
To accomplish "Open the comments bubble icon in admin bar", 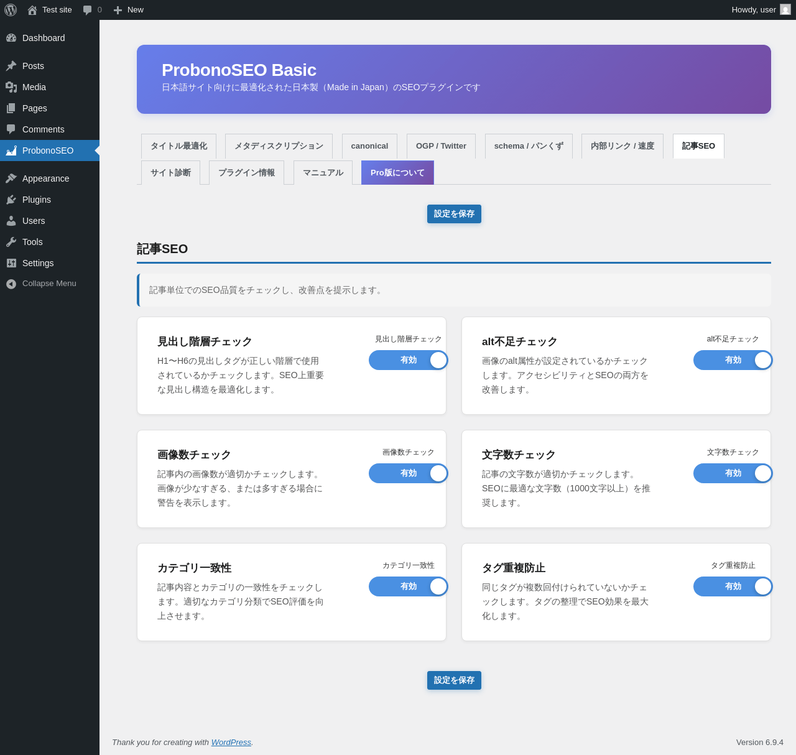I will click(87, 10).
